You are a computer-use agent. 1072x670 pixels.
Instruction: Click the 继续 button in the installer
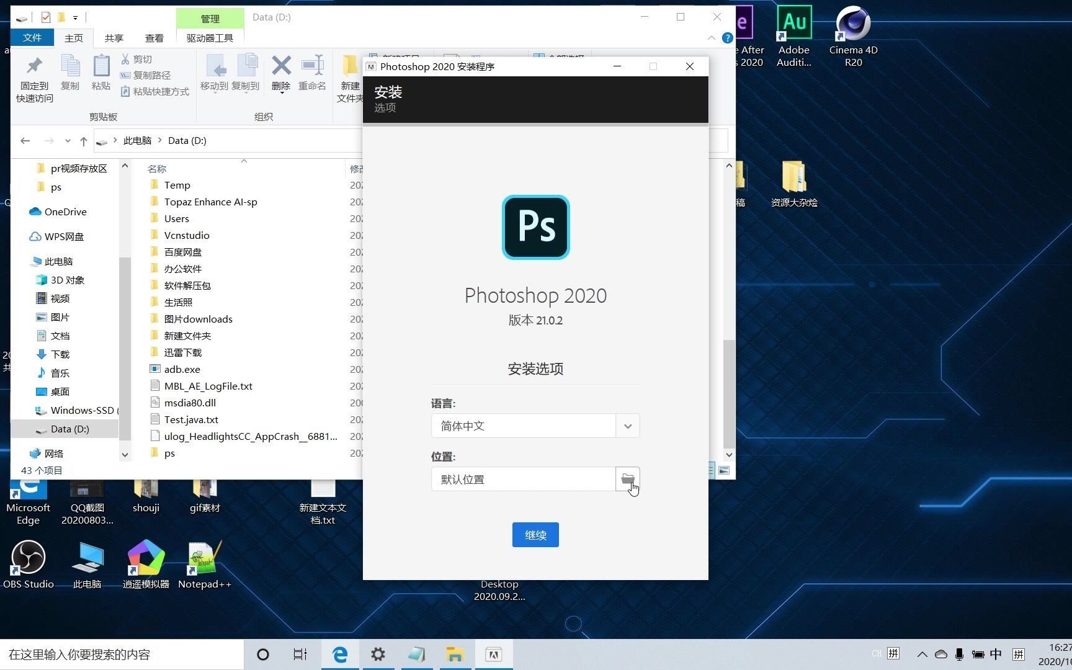(535, 534)
